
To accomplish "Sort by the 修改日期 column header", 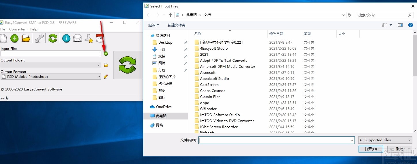I will point(285,34).
